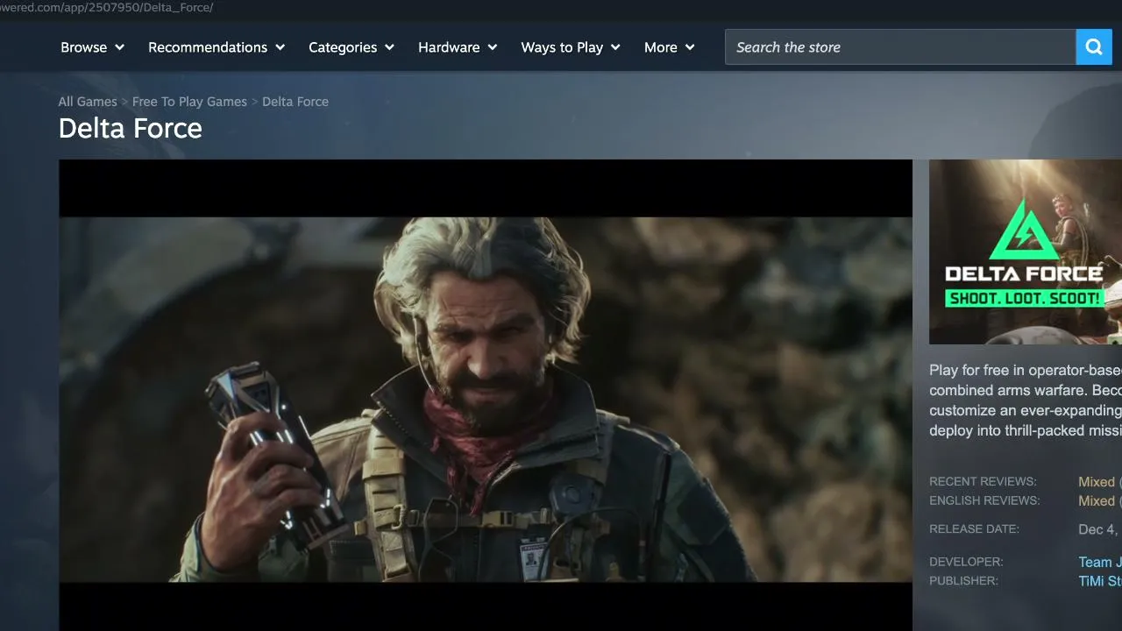Click the magnifier search button

[1093, 47]
